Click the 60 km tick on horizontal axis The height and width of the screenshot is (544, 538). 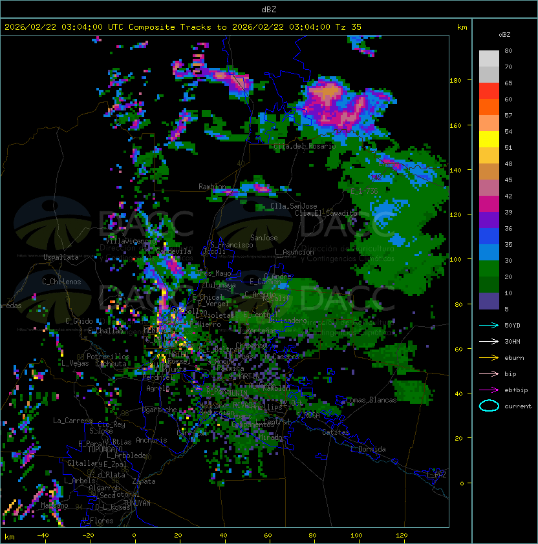268,536
